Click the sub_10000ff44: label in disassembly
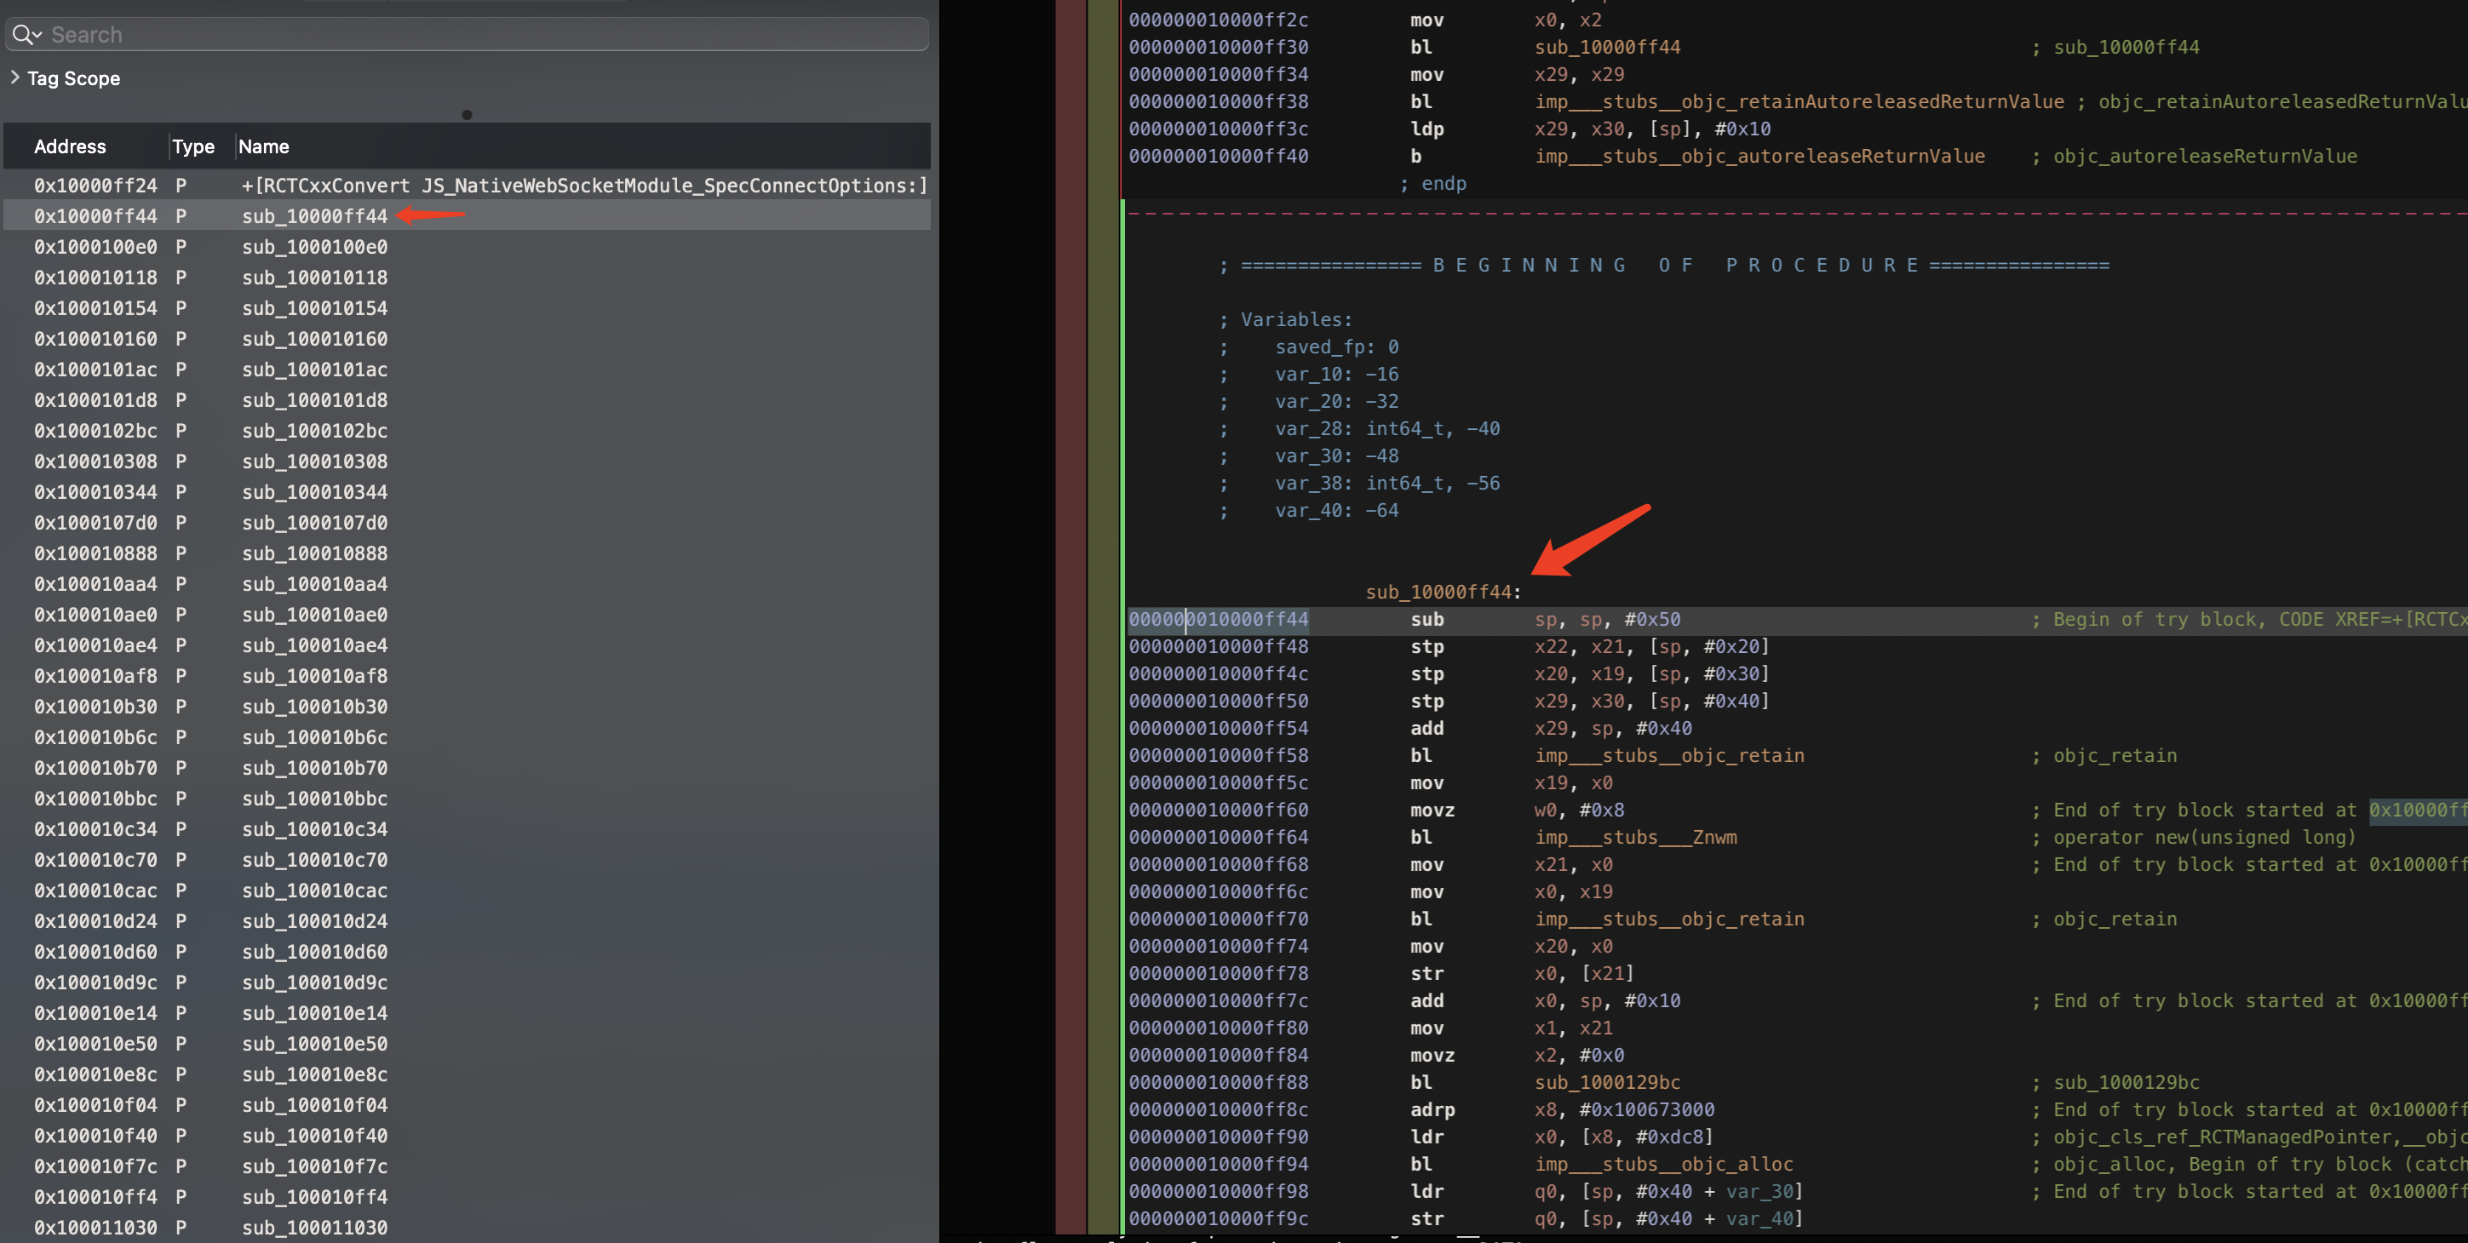Viewport: 2468px width, 1243px height. pyautogui.click(x=1443, y=592)
